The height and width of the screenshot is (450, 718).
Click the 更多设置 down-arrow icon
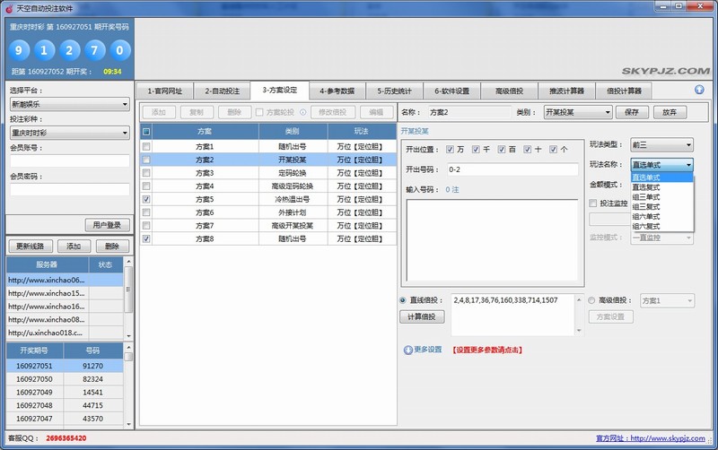click(x=408, y=350)
